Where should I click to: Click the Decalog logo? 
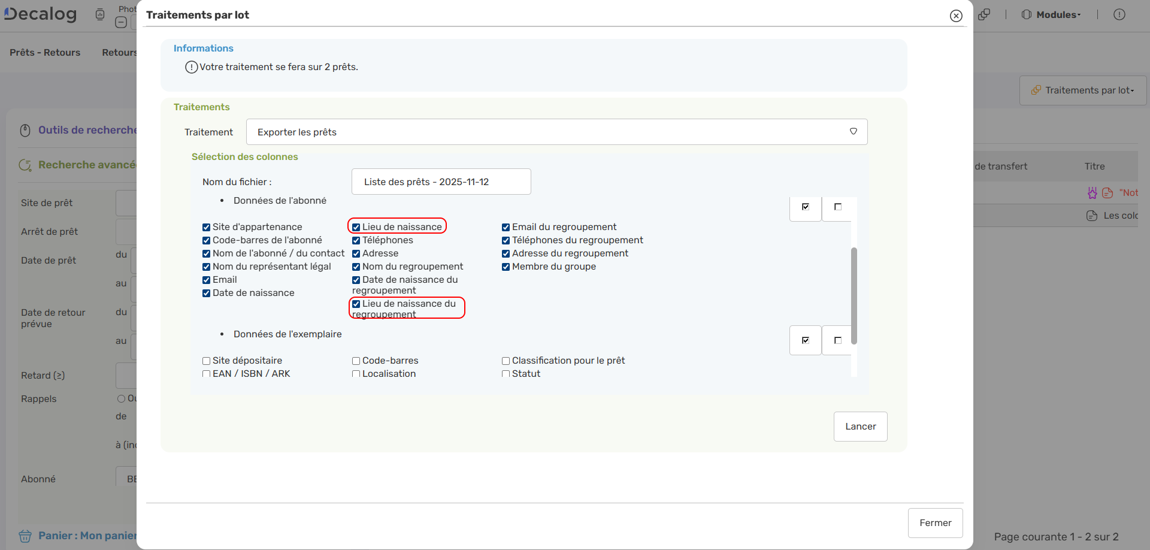[x=41, y=14]
